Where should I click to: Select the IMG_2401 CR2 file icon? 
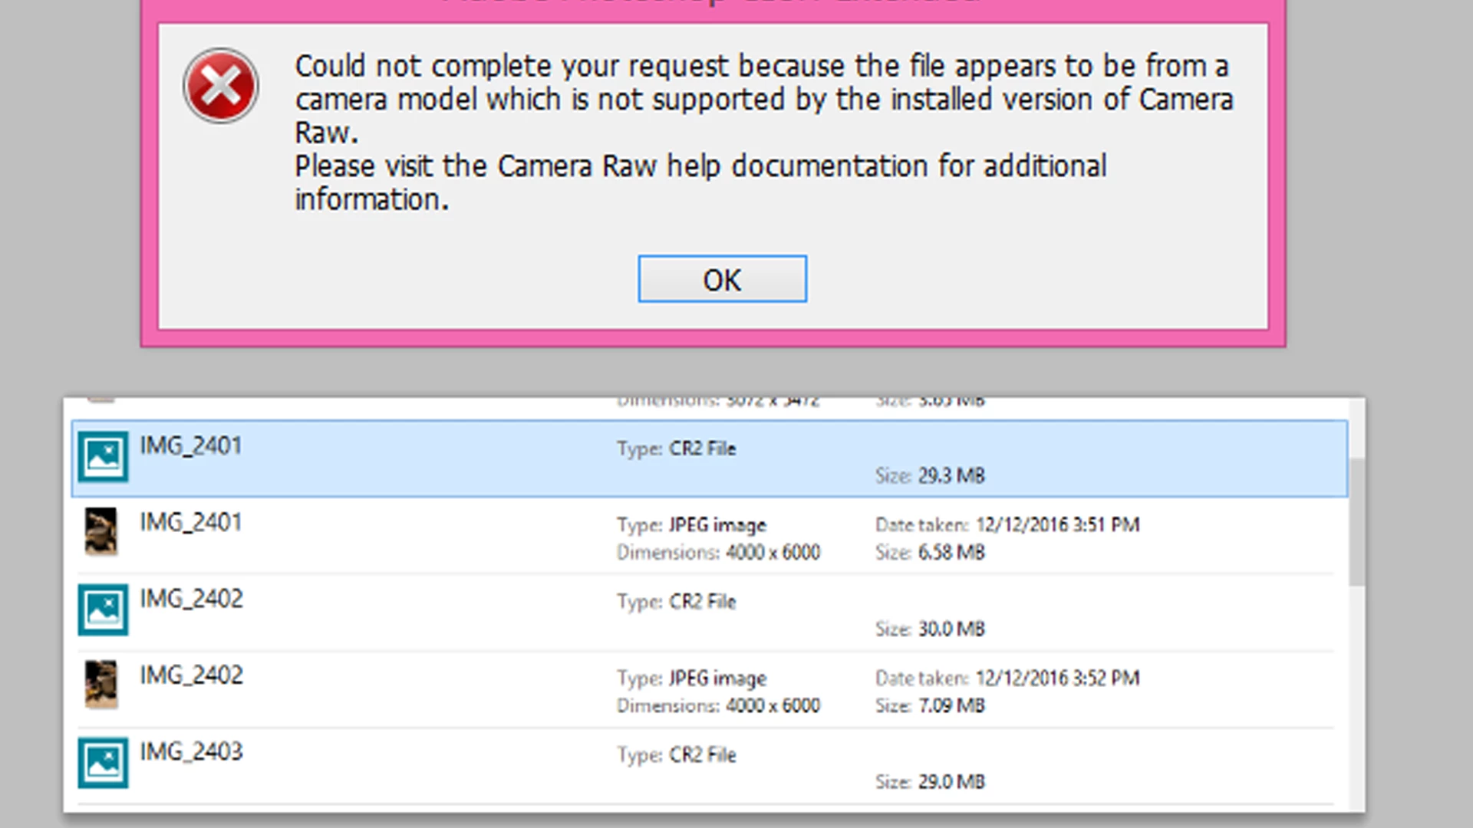pos(103,457)
